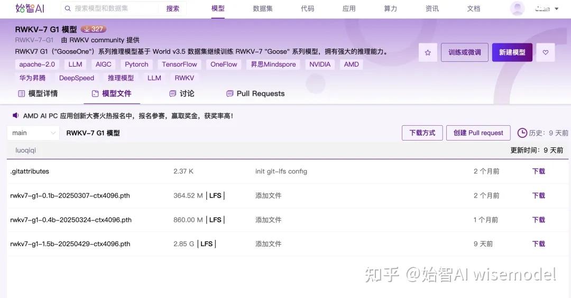This screenshot has width=571, height=298.
Task: Open the 文档 navigation item
Action: (x=473, y=8)
